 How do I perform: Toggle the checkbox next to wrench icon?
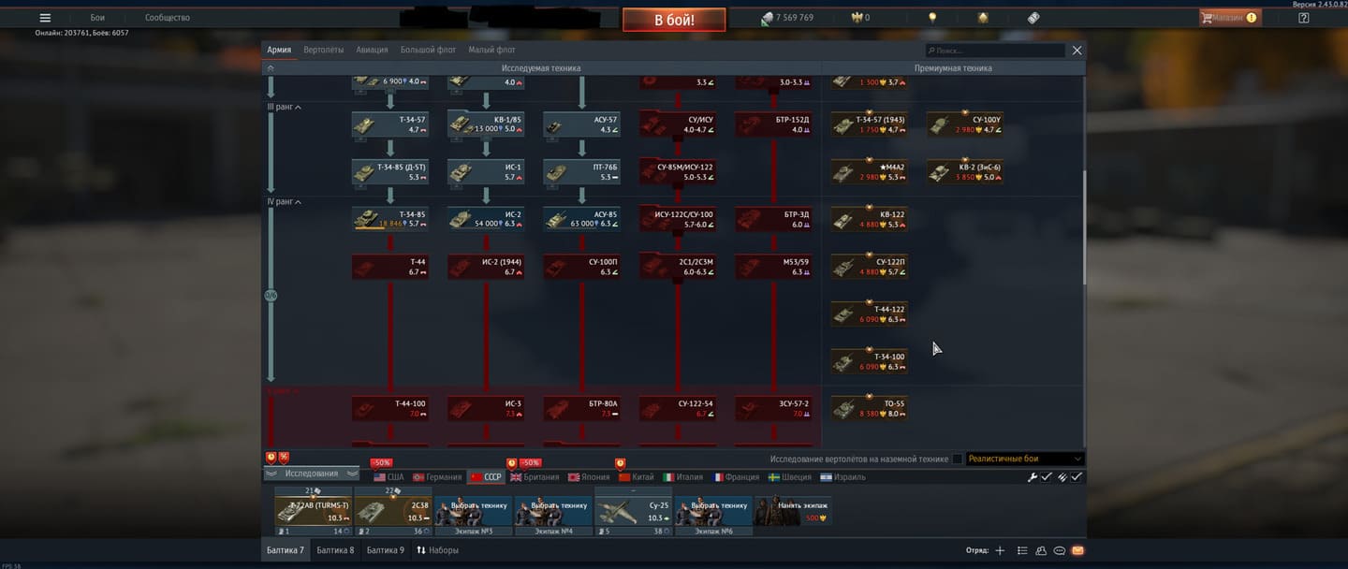pyautogui.click(x=1047, y=477)
